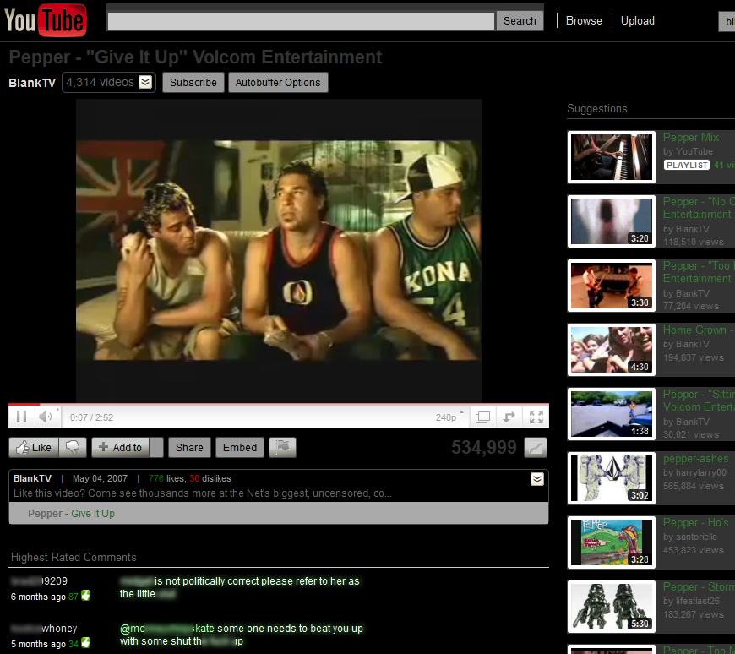Click the Search button
The width and height of the screenshot is (735, 654).
tap(520, 21)
